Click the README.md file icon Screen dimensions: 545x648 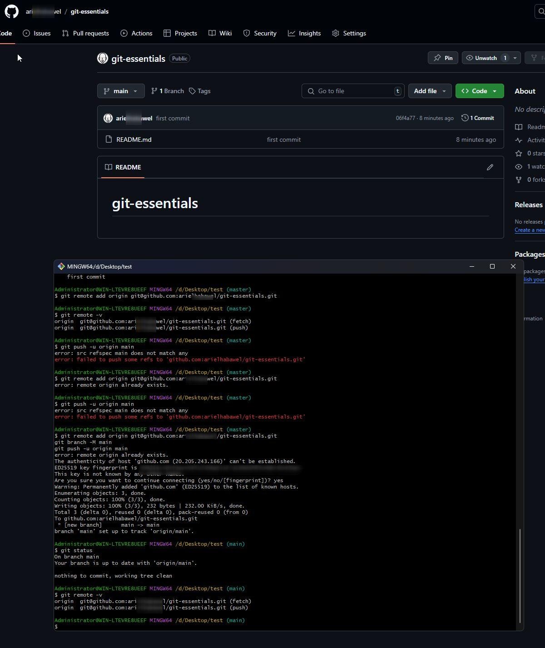click(x=109, y=140)
